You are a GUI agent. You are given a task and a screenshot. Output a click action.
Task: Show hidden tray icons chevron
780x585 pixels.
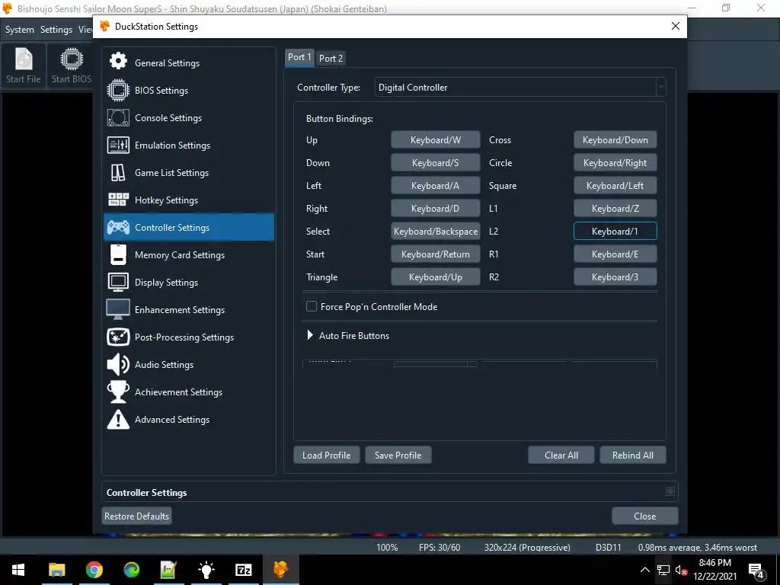click(x=644, y=570)
